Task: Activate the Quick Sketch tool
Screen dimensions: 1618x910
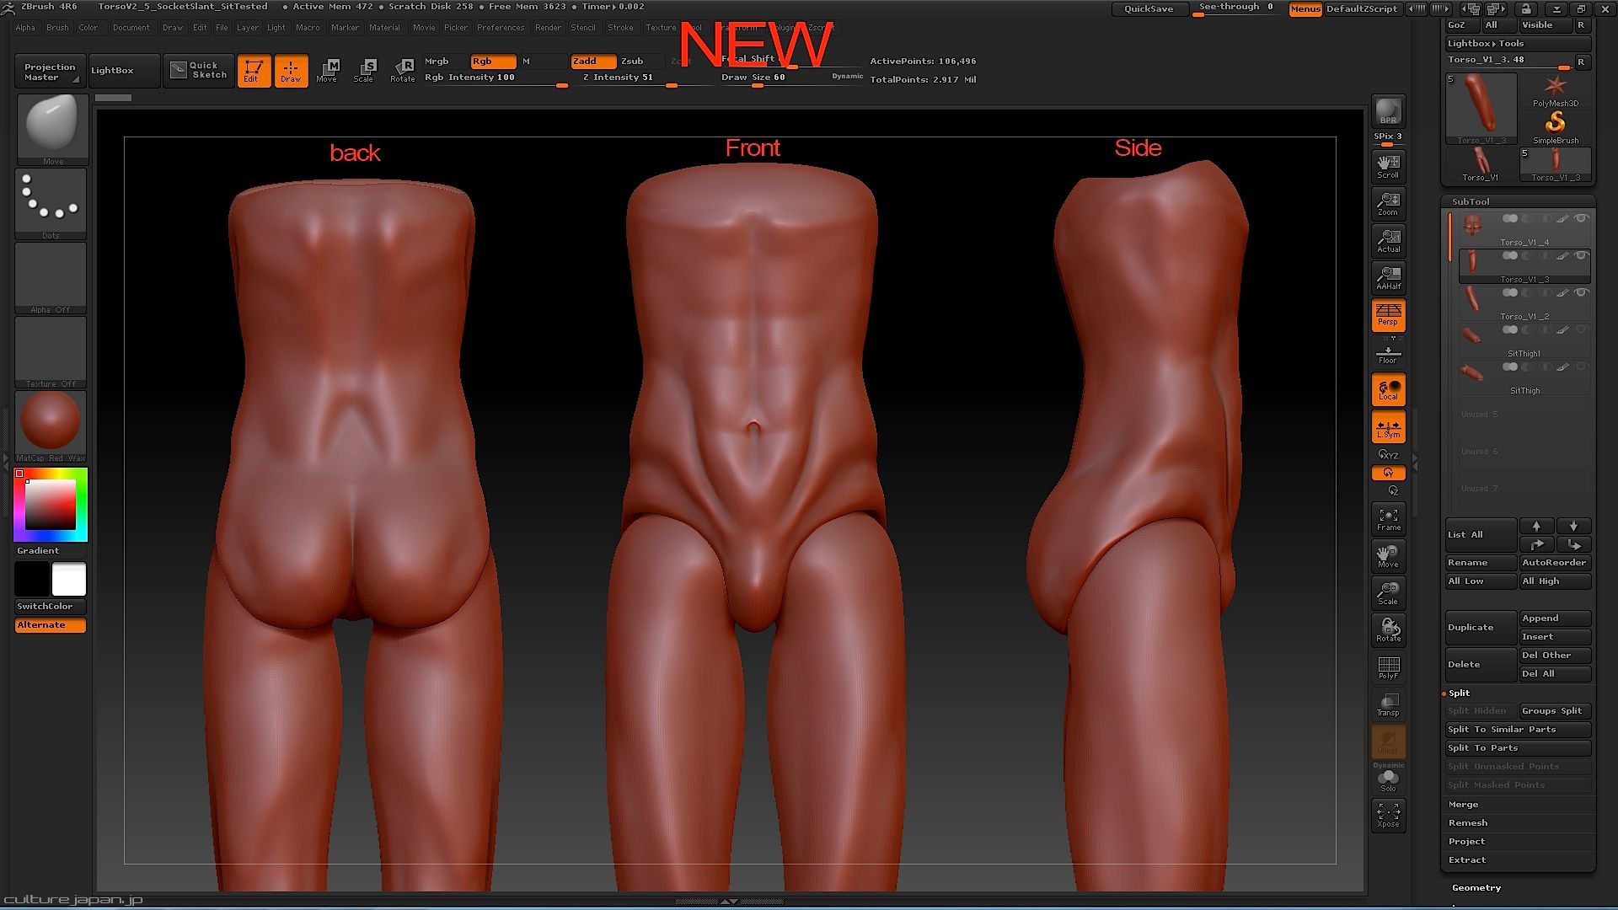Action: [200, 71]
